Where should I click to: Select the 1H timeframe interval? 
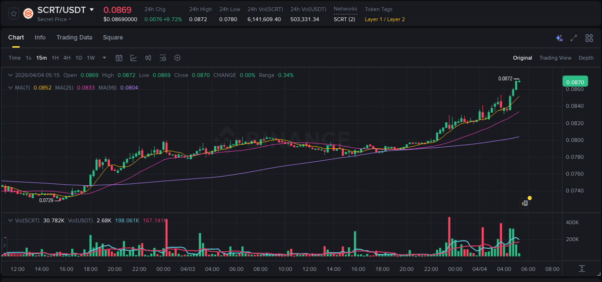click(x=54, y=58)
